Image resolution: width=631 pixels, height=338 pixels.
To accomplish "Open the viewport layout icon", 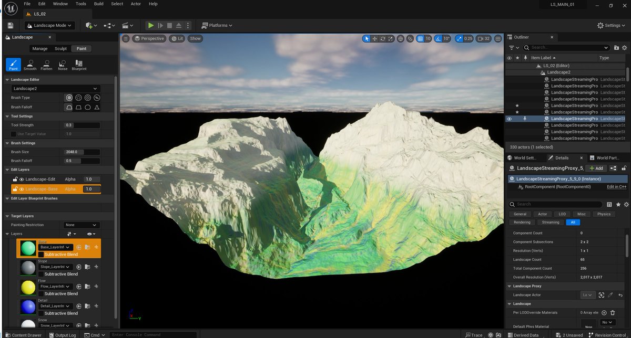I will tap(498, 38).
